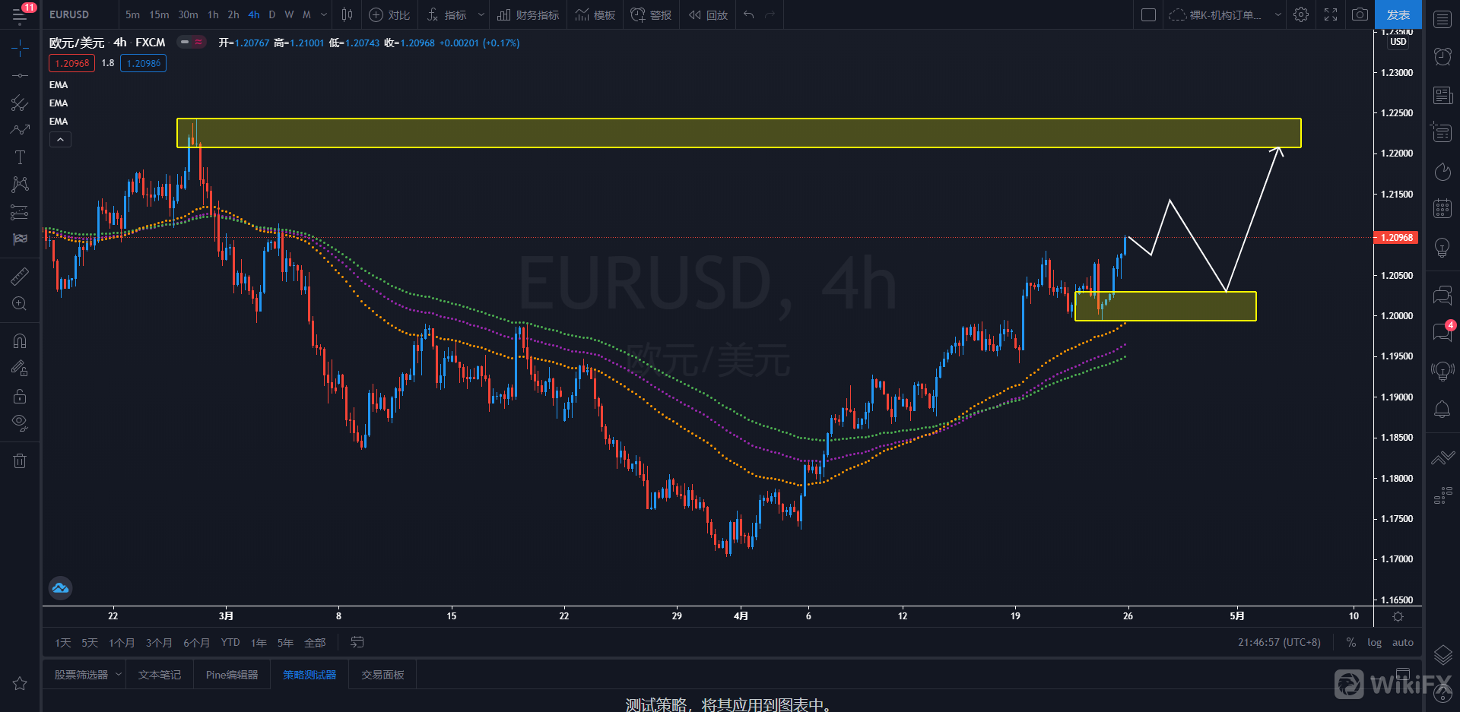Select the ruler measure tool
This screenshot has height=712, width=1460.
(20, 277)
